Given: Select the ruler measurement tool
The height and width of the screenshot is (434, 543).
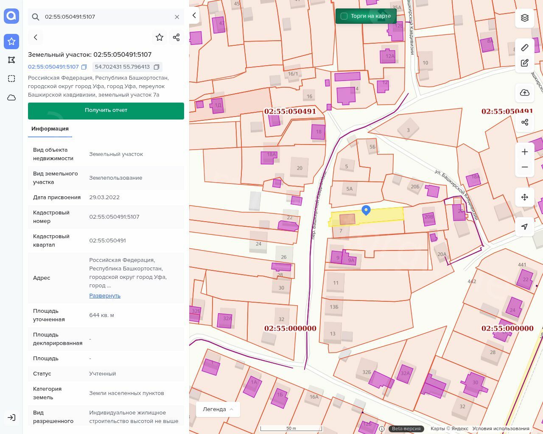Looking at the screenshot, I should point(525,47).
